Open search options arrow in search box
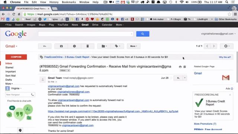Viewport: 238px width, 134px height. [131, 34]
